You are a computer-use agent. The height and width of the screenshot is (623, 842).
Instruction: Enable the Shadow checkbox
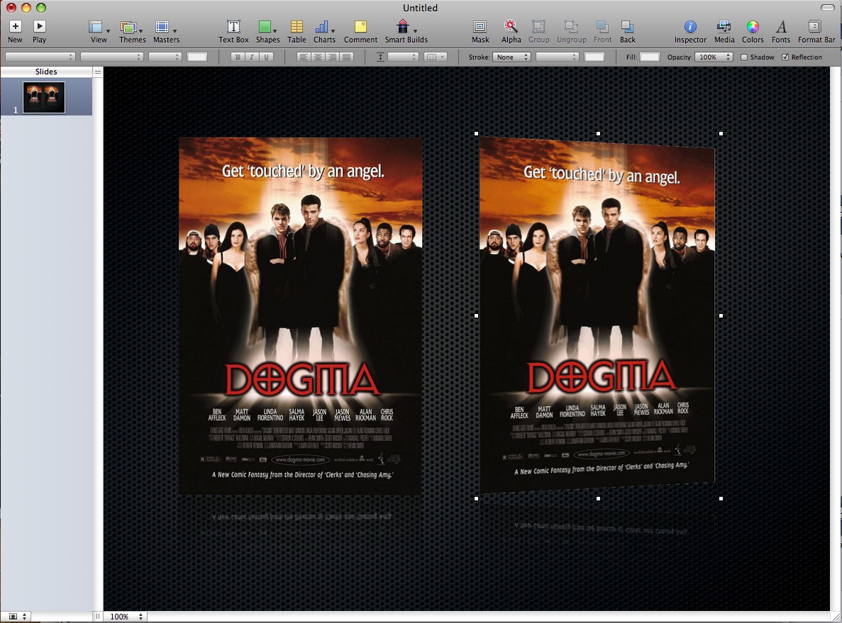click(x=744, y=57)
